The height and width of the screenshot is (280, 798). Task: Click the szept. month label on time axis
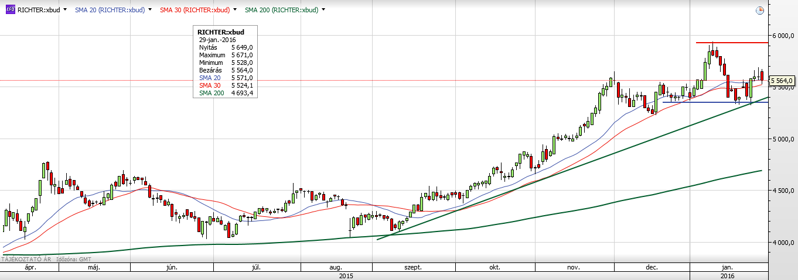[413, 267]
